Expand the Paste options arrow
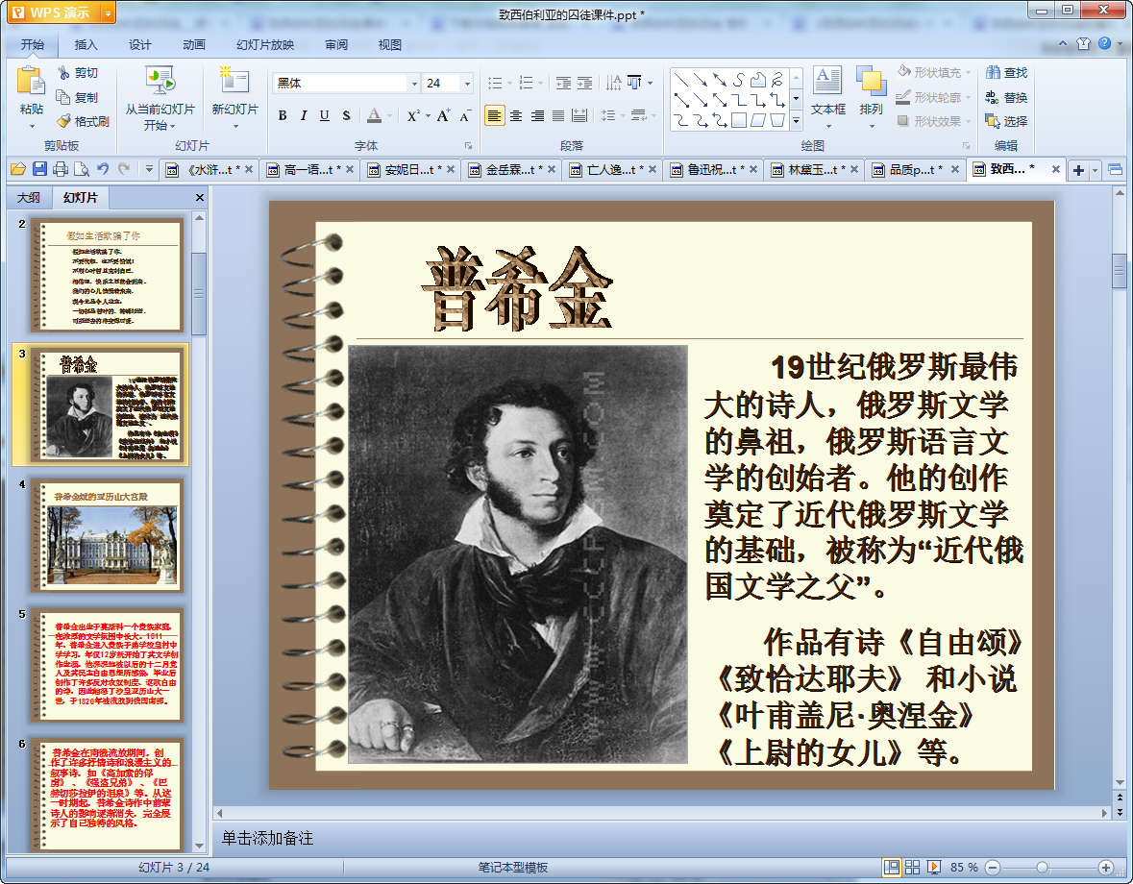Screen dimensions: 1133x884 pyautogui.click(x=31, y=127)
